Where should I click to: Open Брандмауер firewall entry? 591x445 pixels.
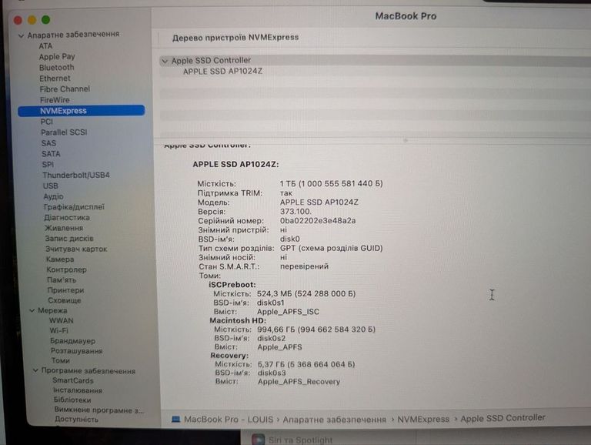73,341
